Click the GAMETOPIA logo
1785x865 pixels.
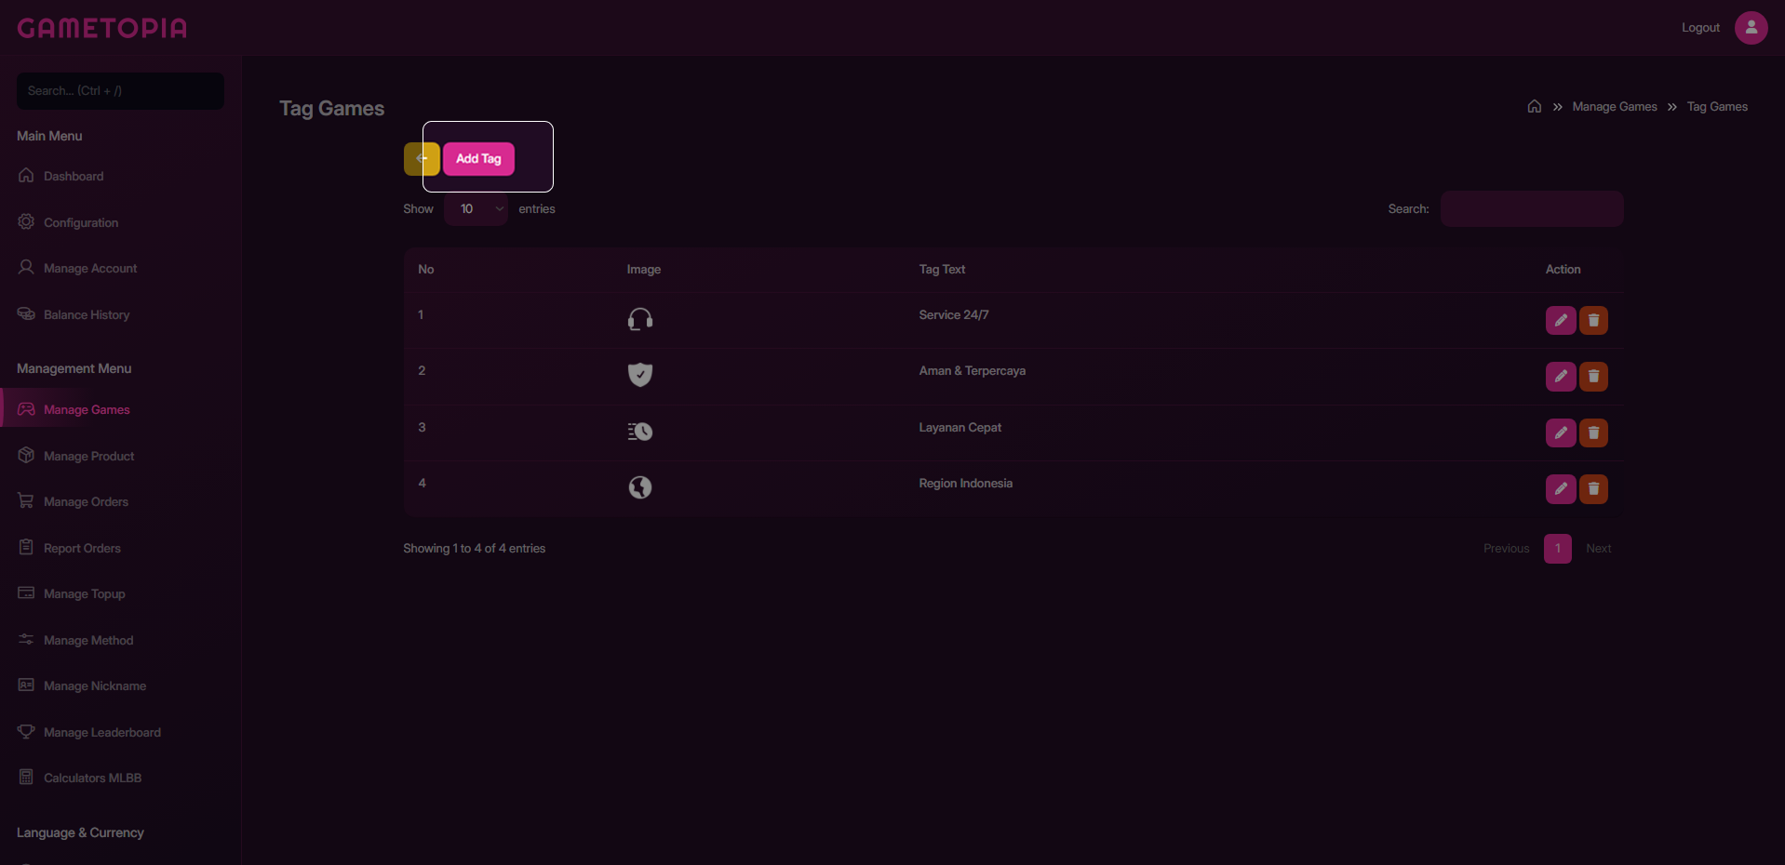tap(102, 28)
